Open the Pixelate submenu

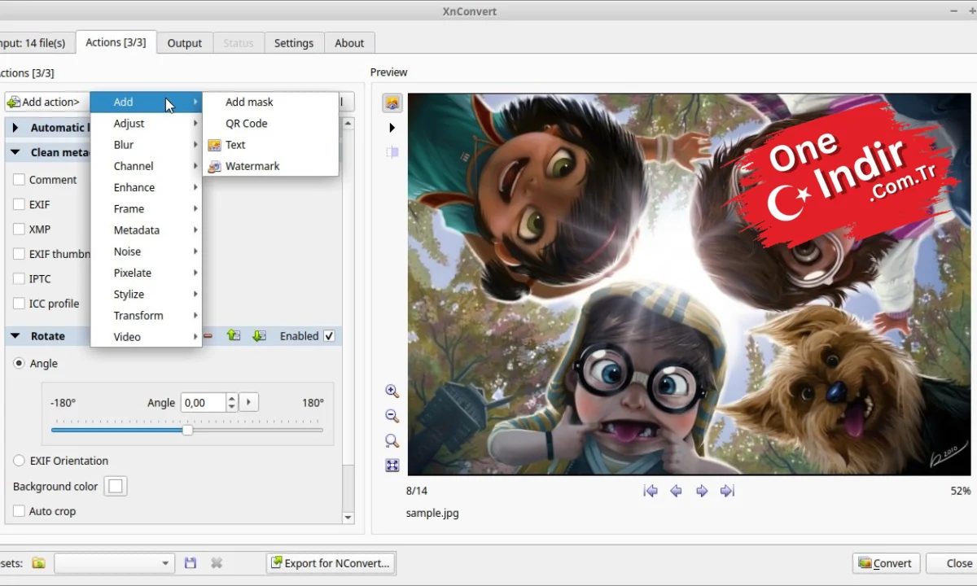click(147, 273)
